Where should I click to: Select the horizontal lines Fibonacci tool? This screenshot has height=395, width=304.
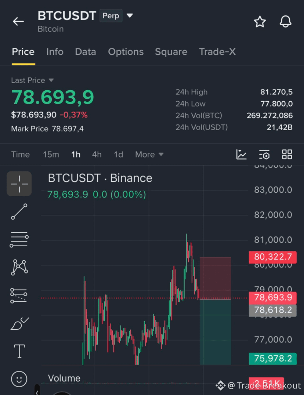tap(19, 239)
